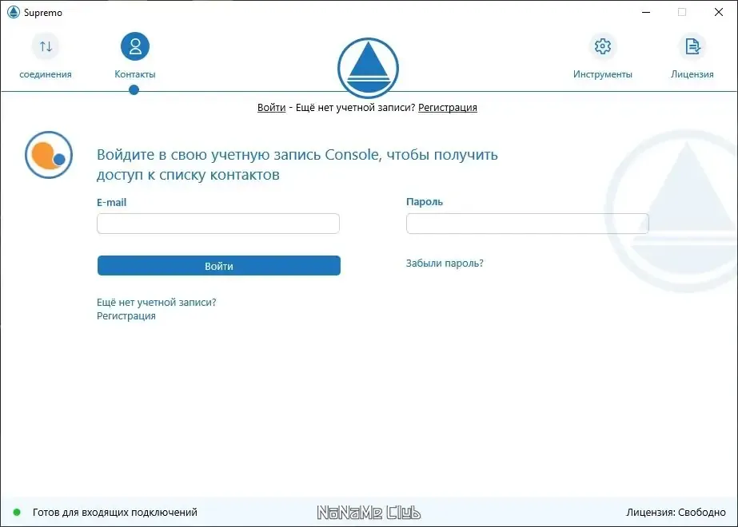The width and height of the screenshot is (738, 527).
Task: Click the orange Console account icon
Action: click(x=49, y=155)
